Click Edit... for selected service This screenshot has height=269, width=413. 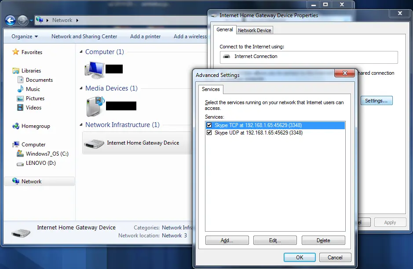click(275, 240)
